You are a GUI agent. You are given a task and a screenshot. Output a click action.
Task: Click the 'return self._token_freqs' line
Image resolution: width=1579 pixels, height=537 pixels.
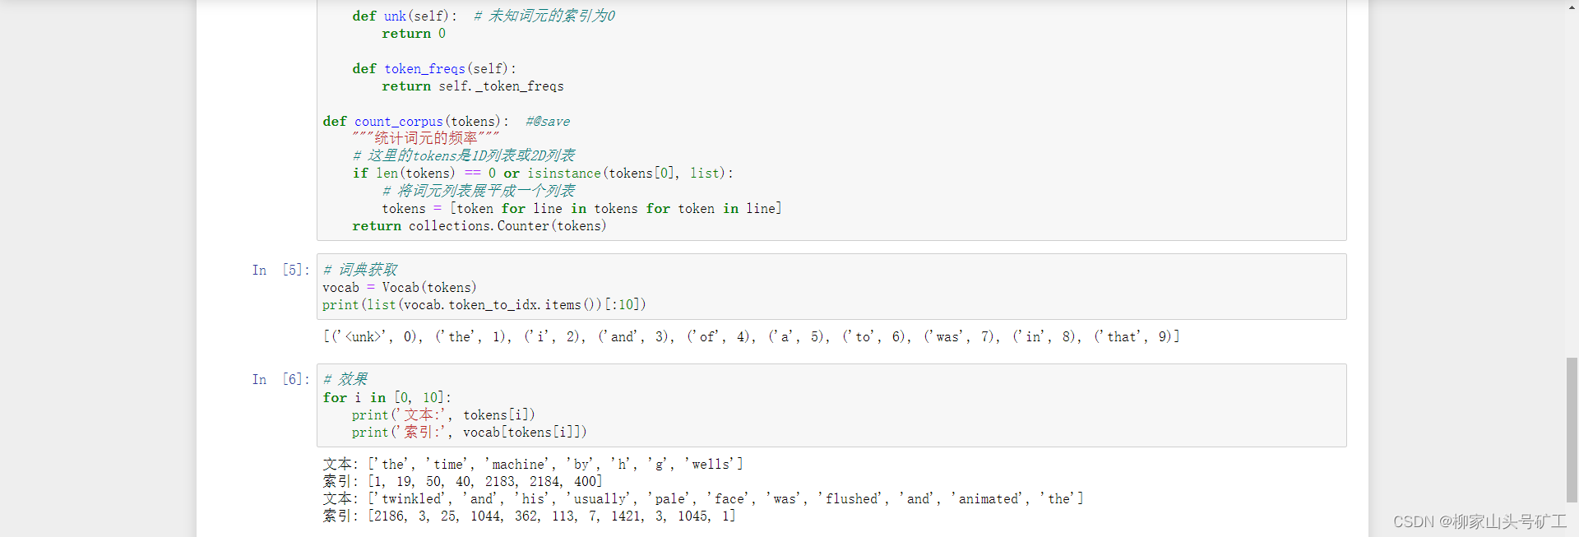472,86
